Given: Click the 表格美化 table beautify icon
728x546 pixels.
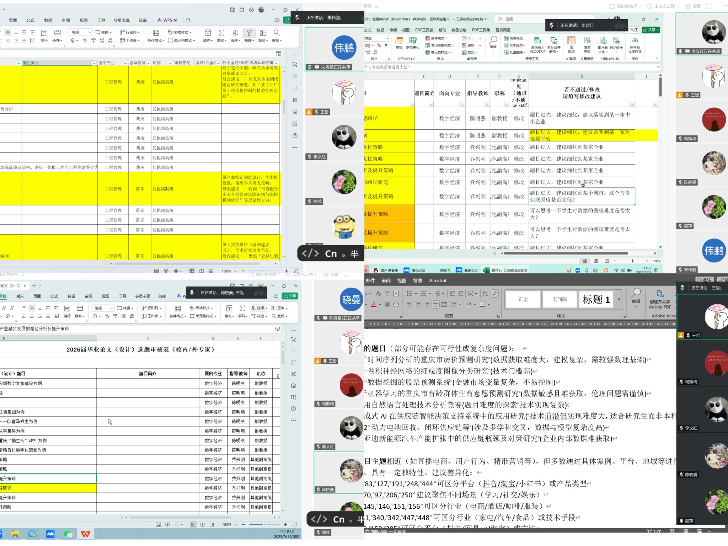Looking at the screenshot, I should pyautogui.click(x=413, y=40).
